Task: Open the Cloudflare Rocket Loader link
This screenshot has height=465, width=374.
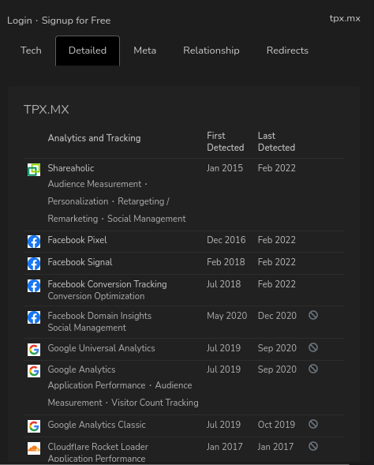Action: pyautogui.click(x=98, y=447)
